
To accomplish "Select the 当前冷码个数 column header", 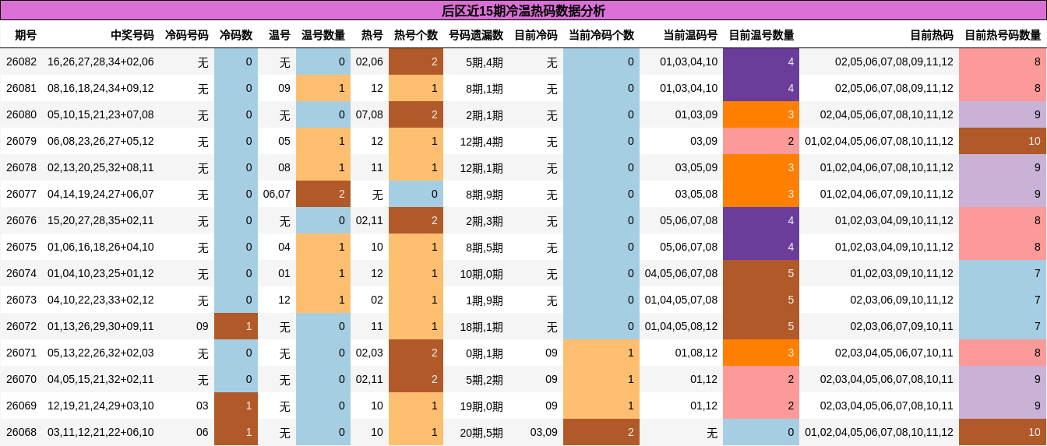I will (x=601, y=35).
